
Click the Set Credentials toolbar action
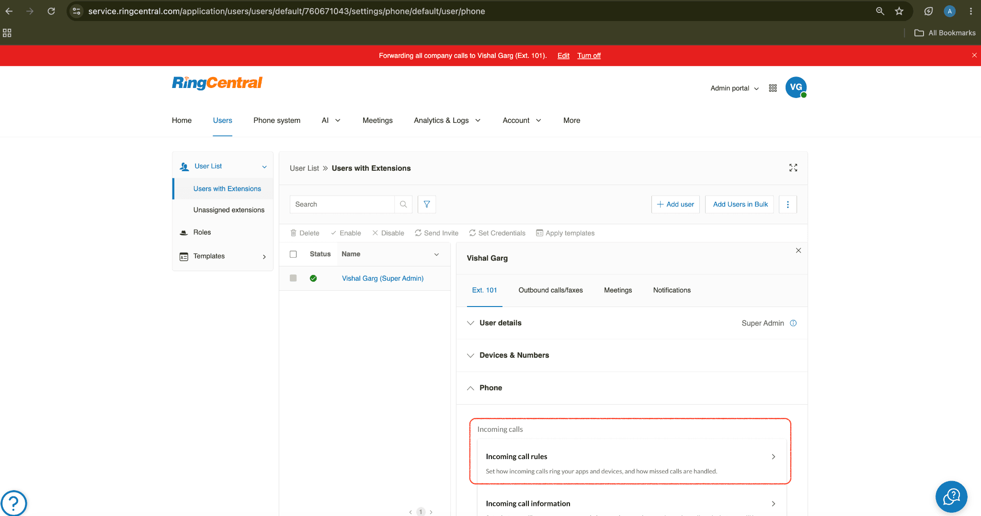click(497, 233)
